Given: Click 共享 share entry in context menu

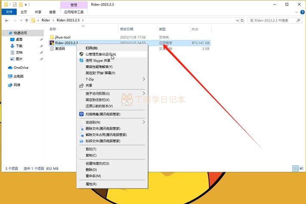Looking at the screenshot, I should pyautogui.click(x=112, y=85).
